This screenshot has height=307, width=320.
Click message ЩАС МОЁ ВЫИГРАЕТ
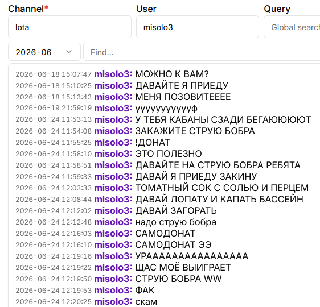pyautogui.click(x=183, y=267)
